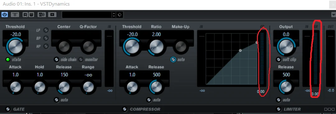Open the preset browser arrows
The image size is (336, 114).
(x=114, y=15)
